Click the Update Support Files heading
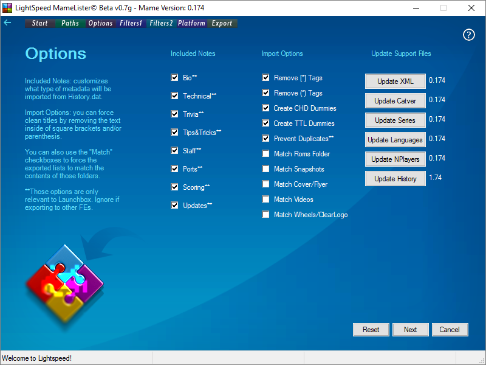 [401, 54]
